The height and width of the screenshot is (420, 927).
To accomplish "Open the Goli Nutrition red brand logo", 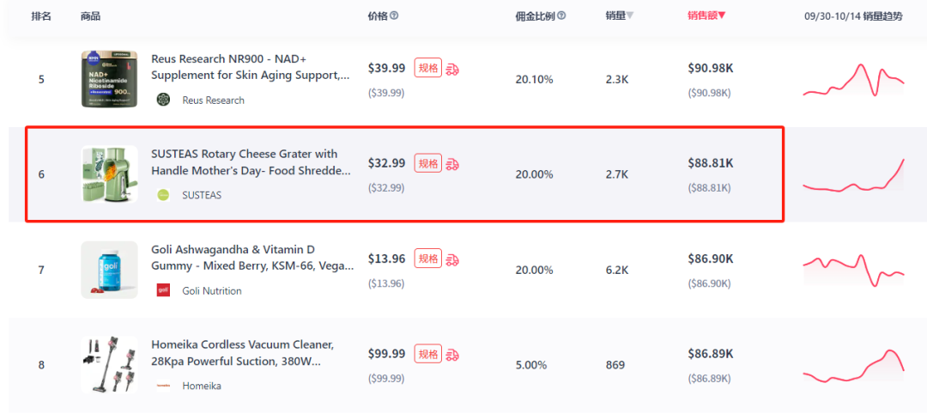I will (x=163, y=290).
